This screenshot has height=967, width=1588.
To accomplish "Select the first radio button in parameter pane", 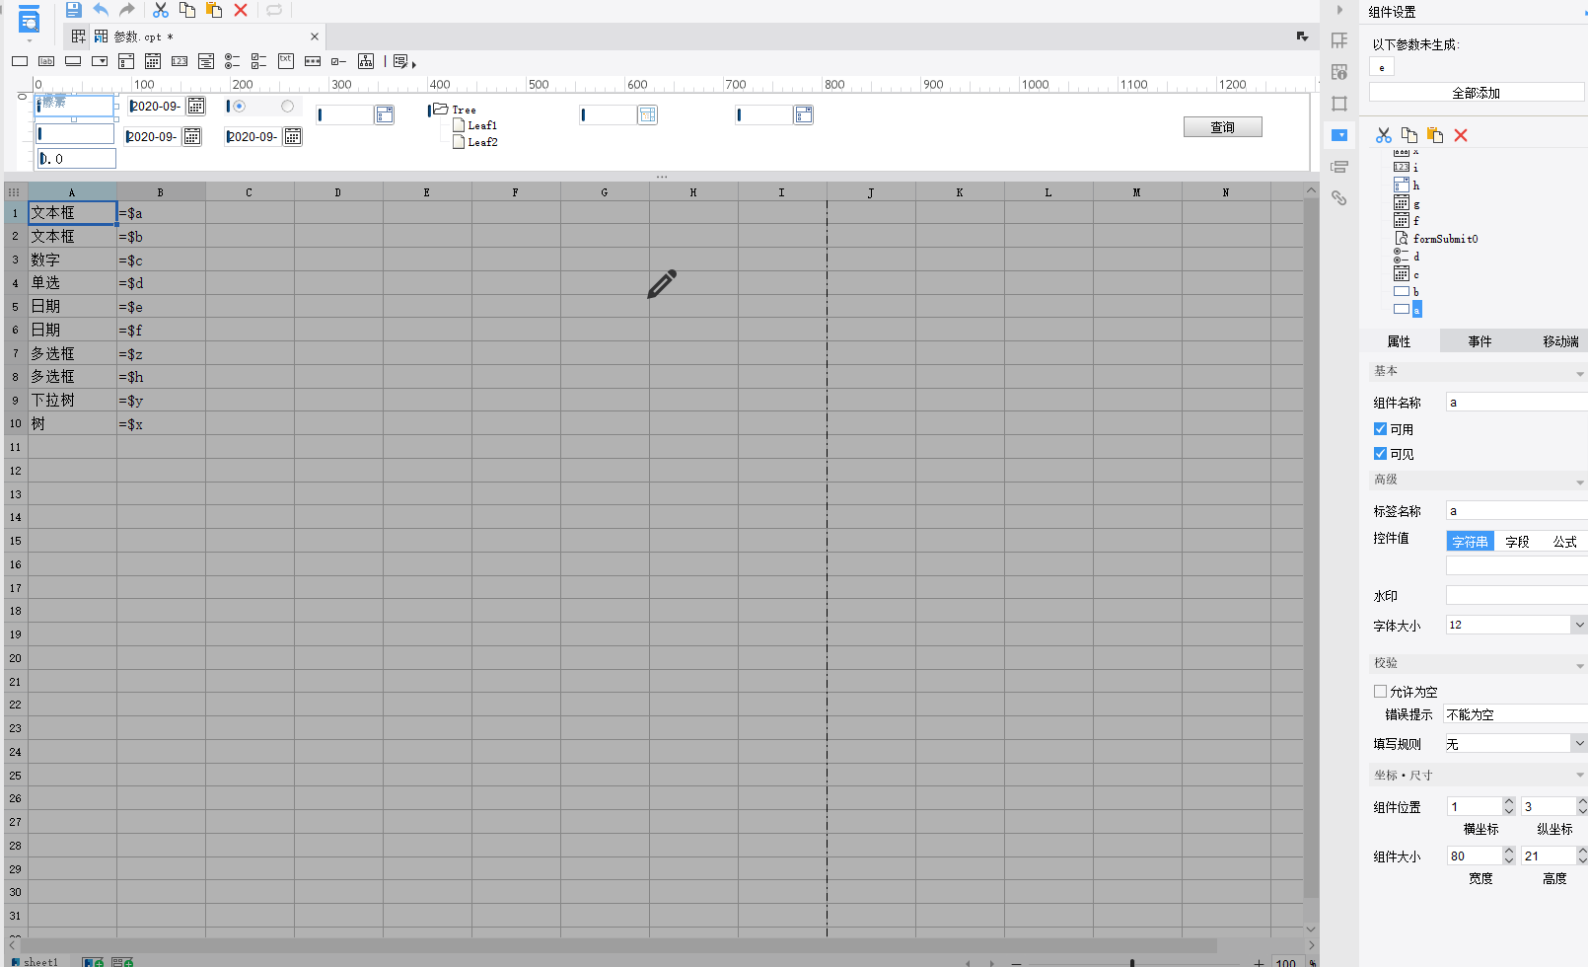I will 239,107.
